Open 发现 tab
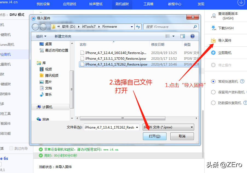 (x=201, y=4)
